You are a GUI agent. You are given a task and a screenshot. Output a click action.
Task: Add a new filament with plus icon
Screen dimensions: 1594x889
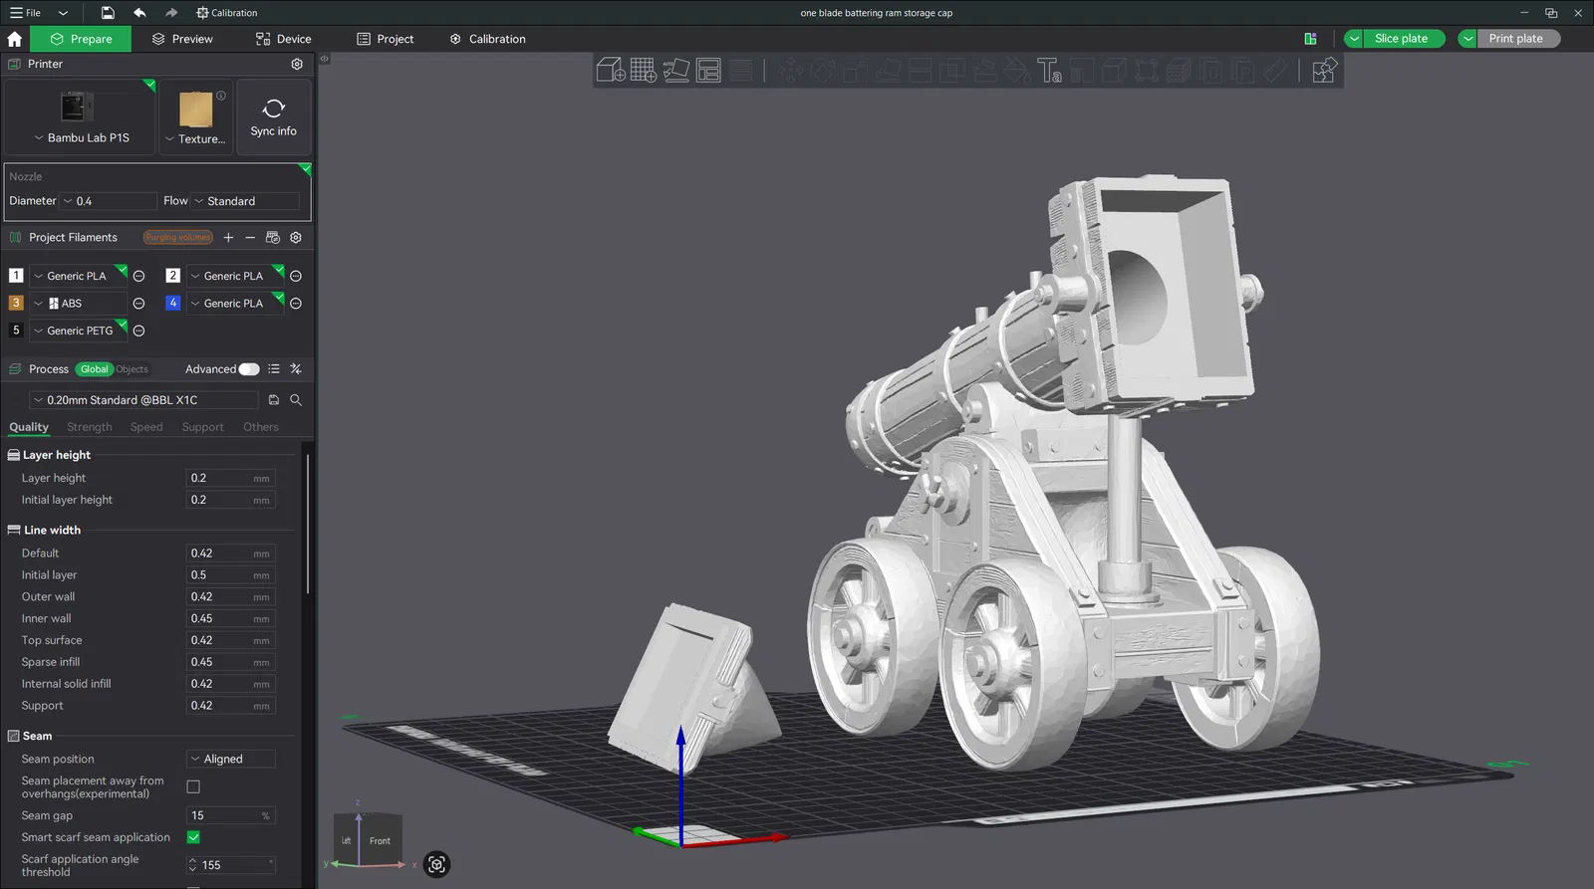pyautogui.click(x=228, y=238)
